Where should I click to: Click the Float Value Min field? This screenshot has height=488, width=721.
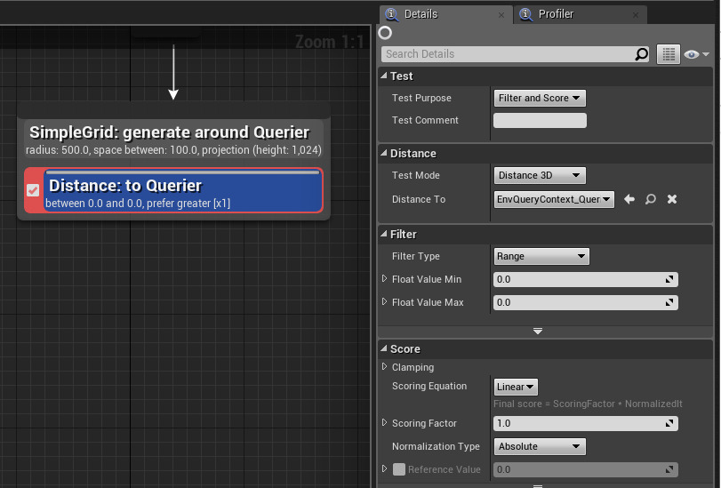pos(585,279)
